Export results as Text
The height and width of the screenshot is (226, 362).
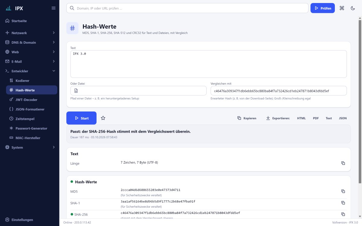329,118
